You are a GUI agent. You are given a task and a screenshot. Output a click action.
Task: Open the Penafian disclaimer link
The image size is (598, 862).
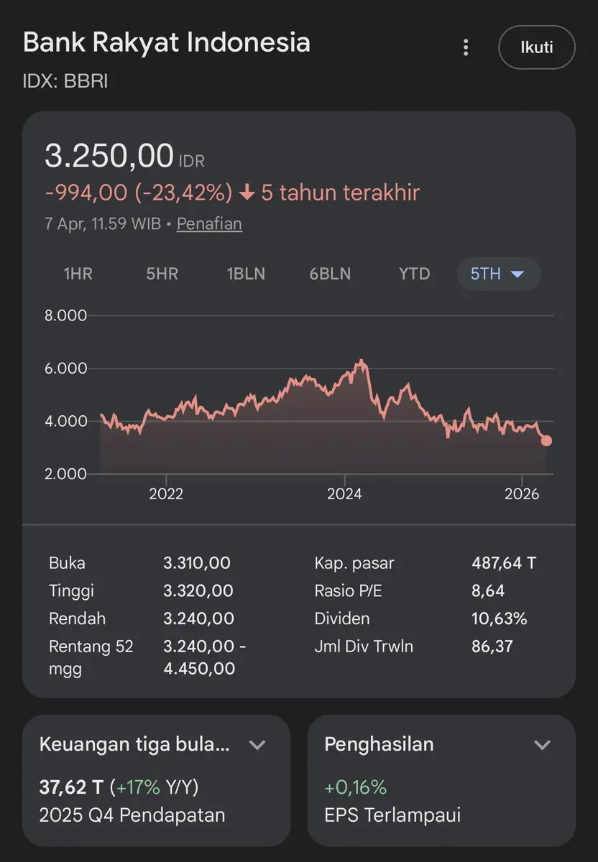point(209,223)
